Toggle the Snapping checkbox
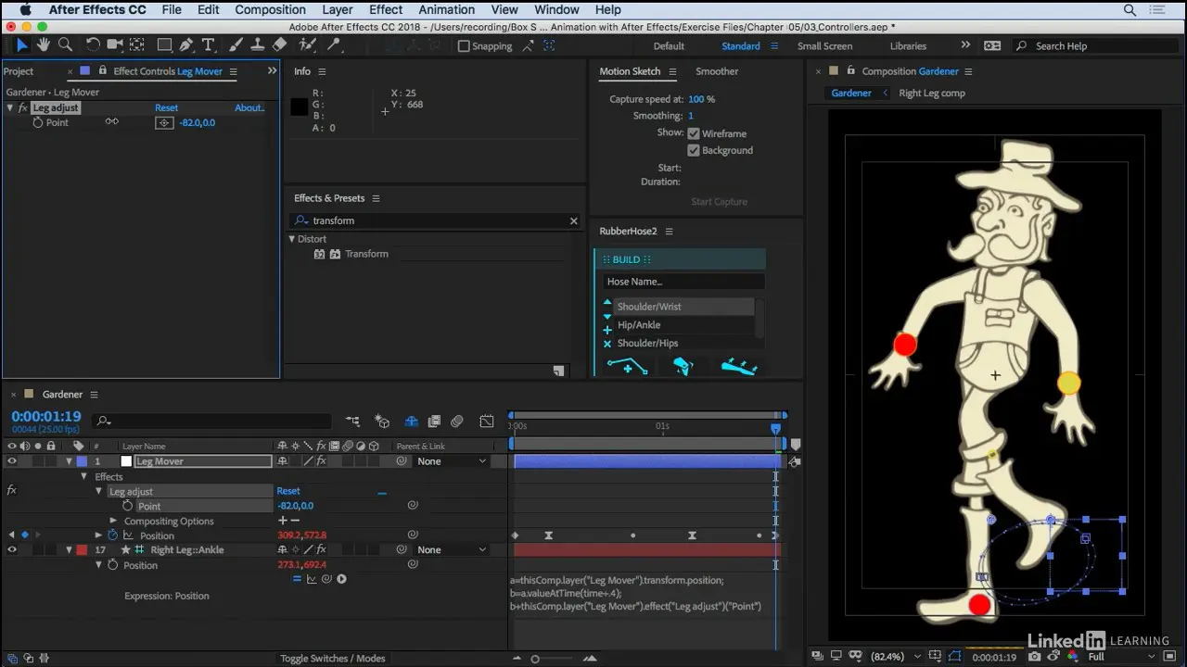 pyautogui.click(x=464, y=46)
